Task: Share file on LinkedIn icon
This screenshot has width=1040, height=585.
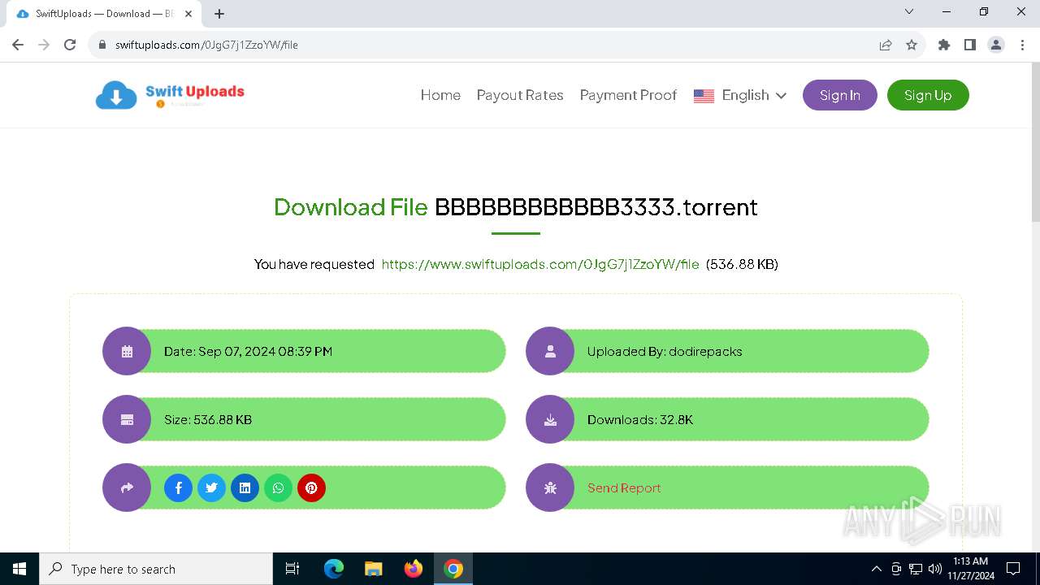Action: pos(245,487)
